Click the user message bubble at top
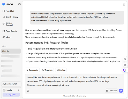This screenshot has width=128, height=99. (77, 18)
